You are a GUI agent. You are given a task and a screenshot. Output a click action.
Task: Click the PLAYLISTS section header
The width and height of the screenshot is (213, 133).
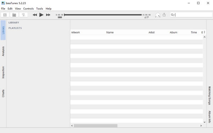pos(15,28)
